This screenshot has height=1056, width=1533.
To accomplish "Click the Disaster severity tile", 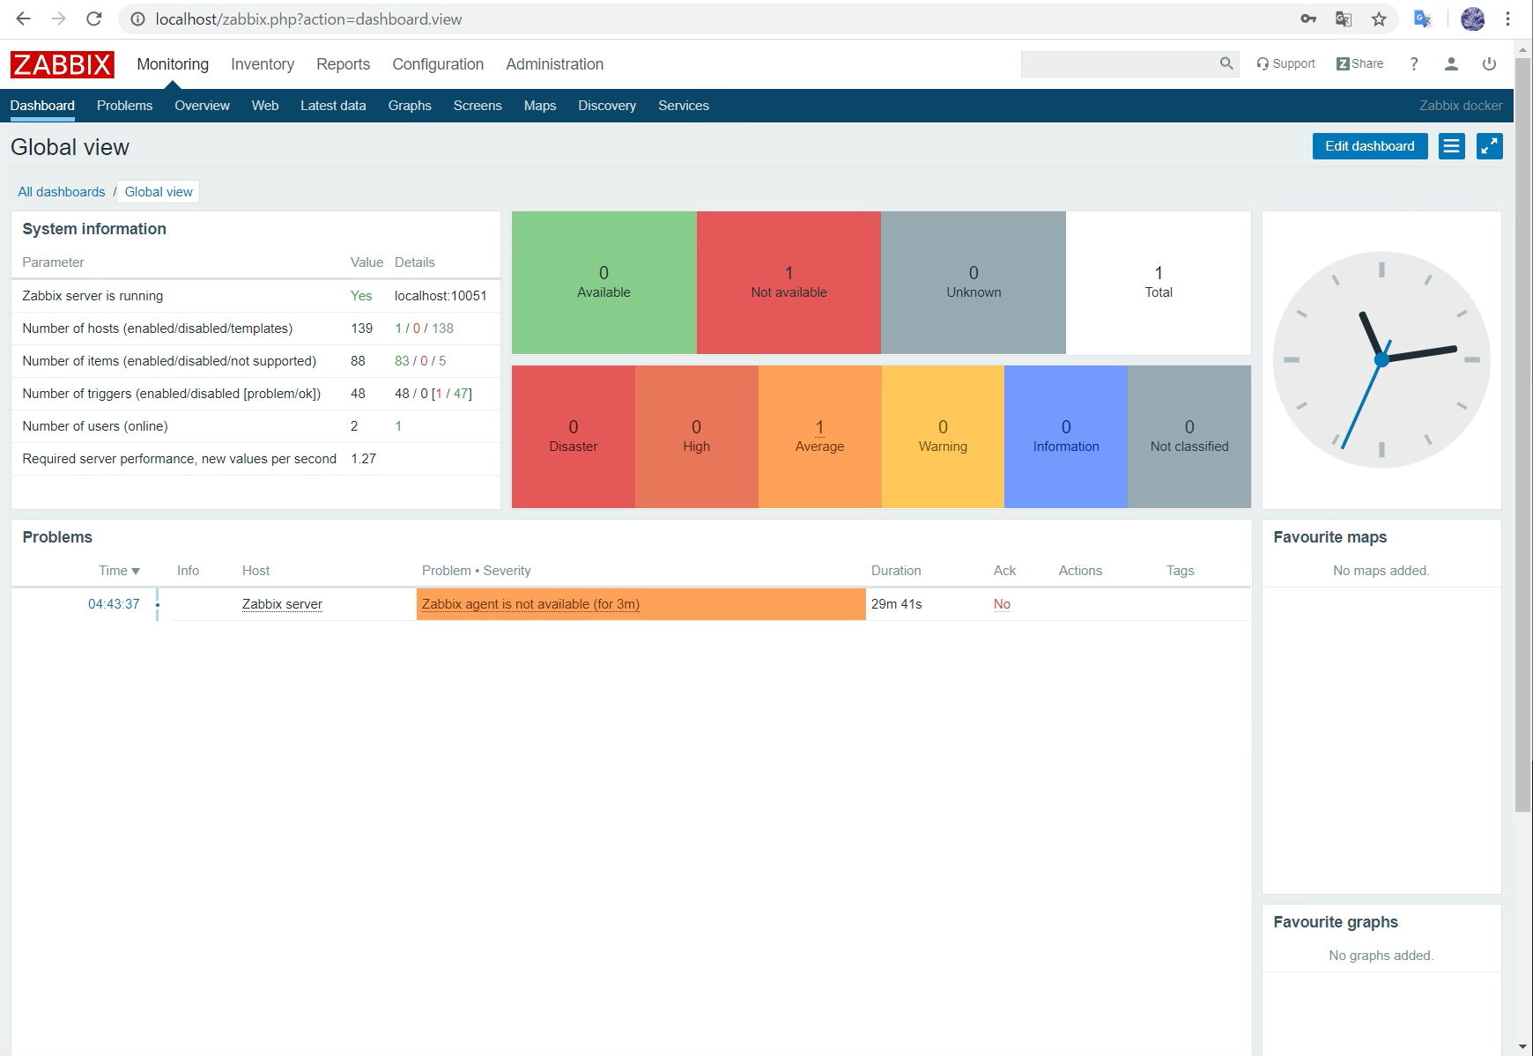I will 574,437.
